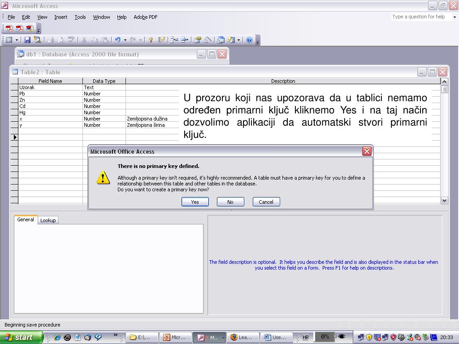Click the File Search toolbar icon

tap(38, 40)
